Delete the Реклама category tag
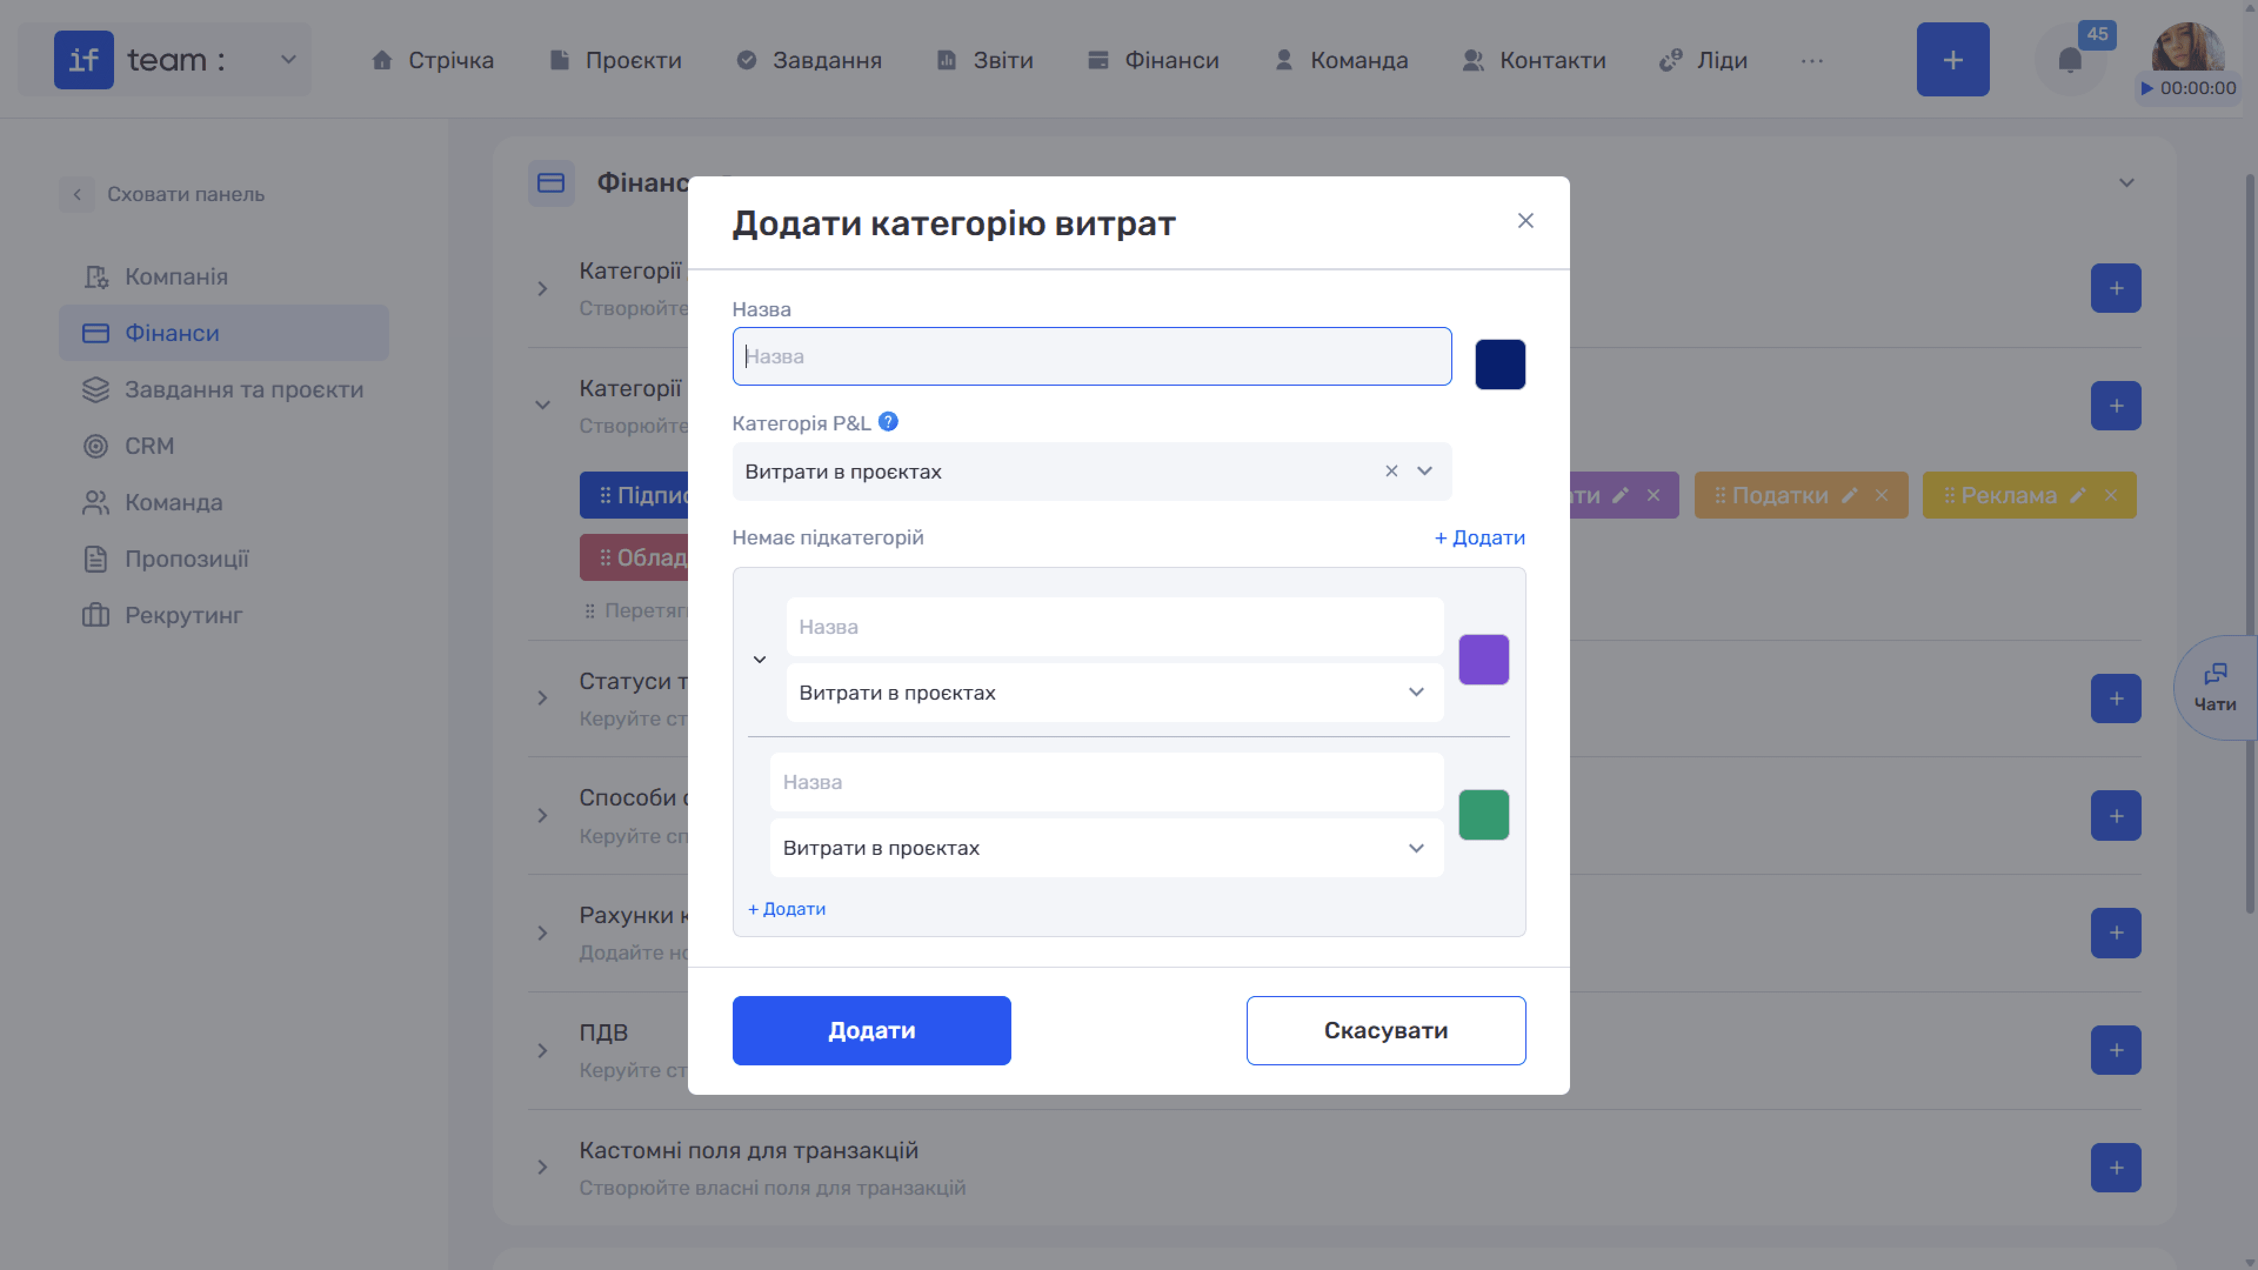2258x1270 pixels. [2110, 495]
